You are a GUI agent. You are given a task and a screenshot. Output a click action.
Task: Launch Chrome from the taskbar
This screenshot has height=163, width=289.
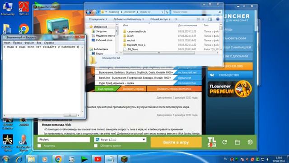click(x=58, y=159)
